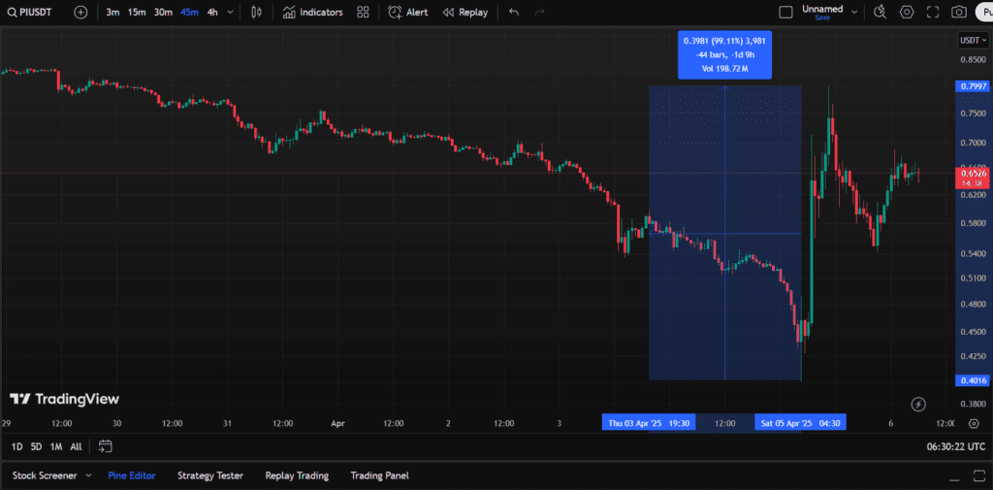This screenshot has width=993, height=490.
Task: Click the Alert button
Action: 408,13
